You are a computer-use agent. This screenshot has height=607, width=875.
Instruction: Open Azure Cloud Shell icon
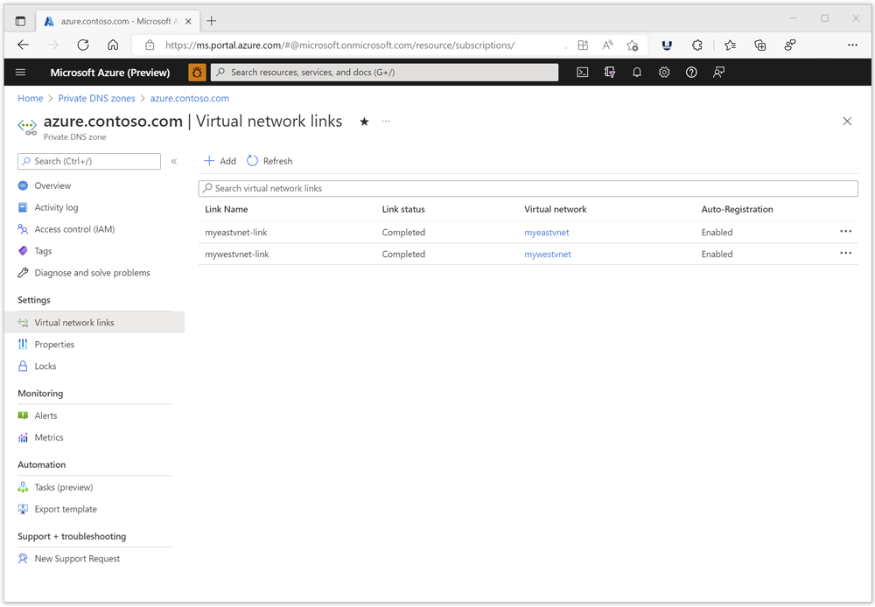(583, 73)
